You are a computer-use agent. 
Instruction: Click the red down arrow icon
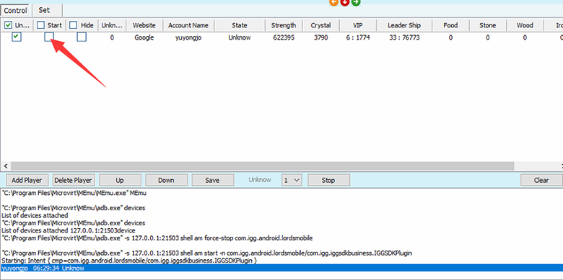(345, 2)
